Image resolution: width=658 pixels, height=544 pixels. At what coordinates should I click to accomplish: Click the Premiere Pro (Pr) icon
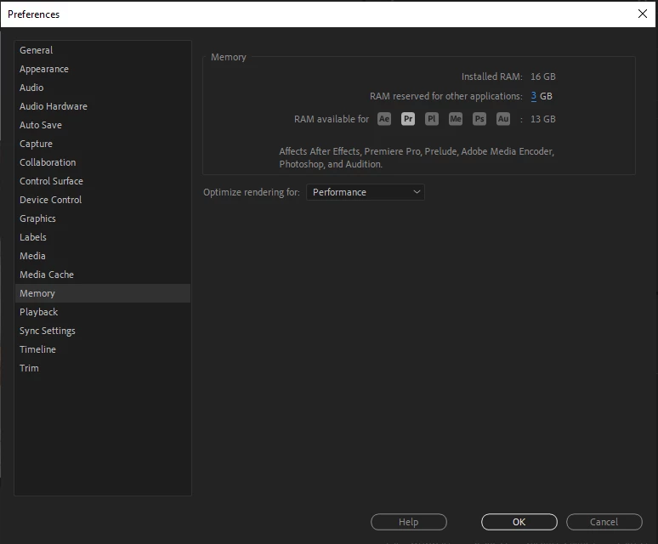(x=408, y=119)
